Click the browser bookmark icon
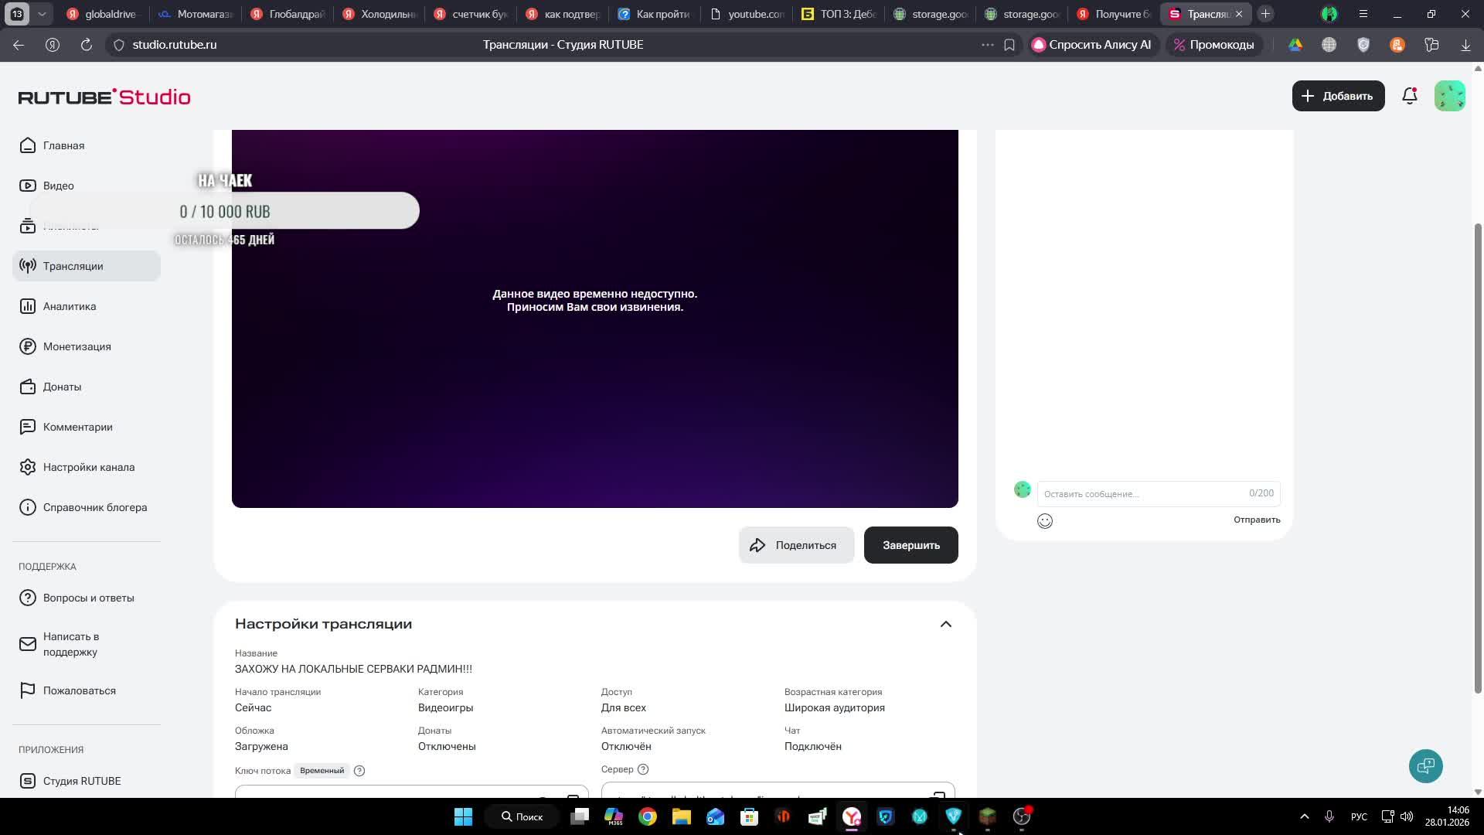 (x=1009, y=45)
